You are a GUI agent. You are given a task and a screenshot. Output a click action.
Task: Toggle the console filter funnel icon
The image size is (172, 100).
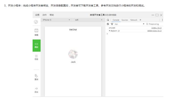click(112, 24)
